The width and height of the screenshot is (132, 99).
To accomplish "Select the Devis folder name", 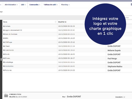I will [7, 54].
